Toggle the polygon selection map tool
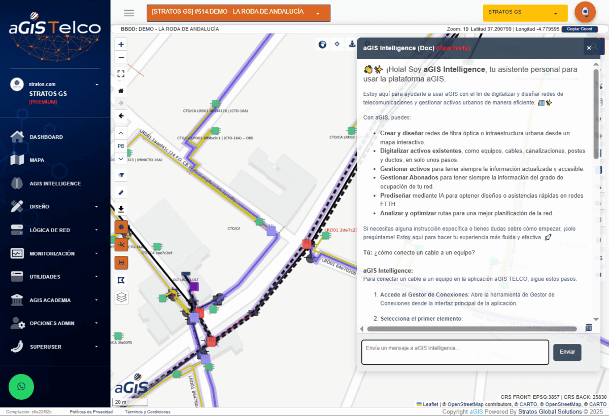609x416 pixels. (121, 280)
